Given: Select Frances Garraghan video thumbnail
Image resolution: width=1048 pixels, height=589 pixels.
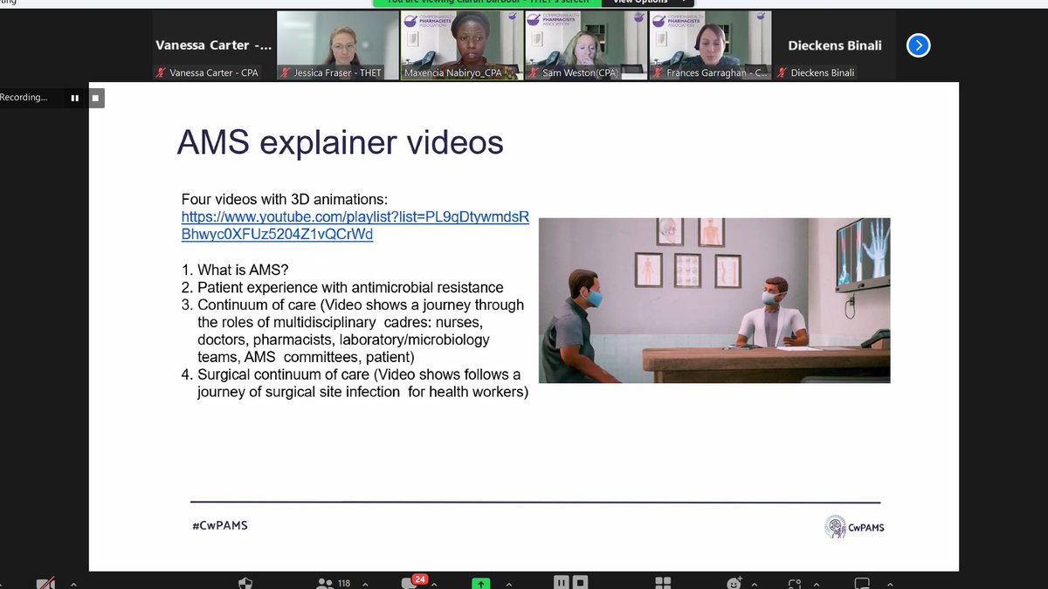Looking at the screenshot, I should point(710,45).
